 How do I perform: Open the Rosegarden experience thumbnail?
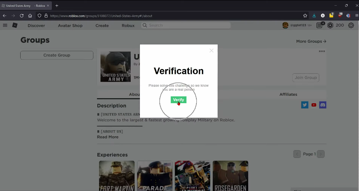coord(230,176)
